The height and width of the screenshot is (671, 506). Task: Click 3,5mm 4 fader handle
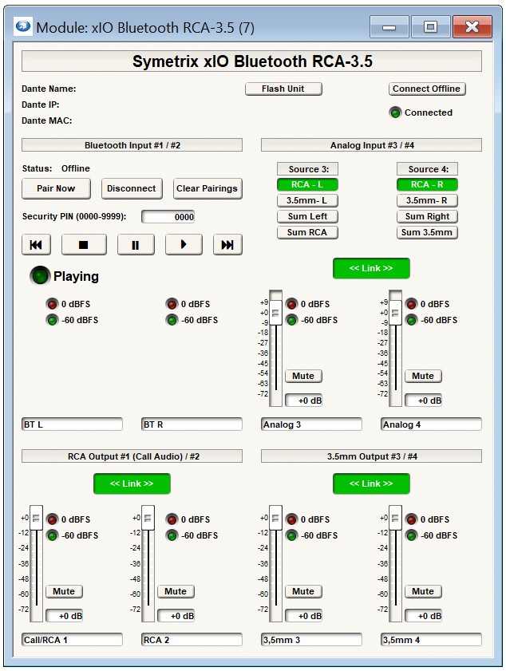[x=395, y=519]
